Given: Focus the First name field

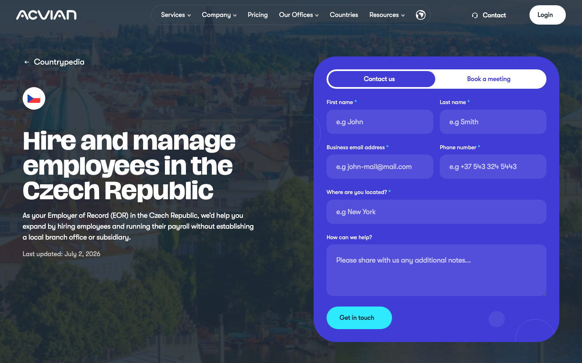Looking at the screenshot, I should [380, 122].
